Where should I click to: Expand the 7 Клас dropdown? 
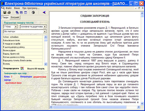click(16, 27)
